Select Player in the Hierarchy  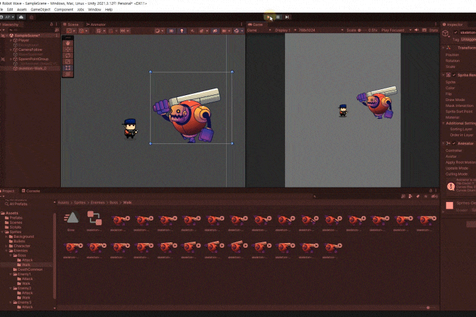point(23,40)
